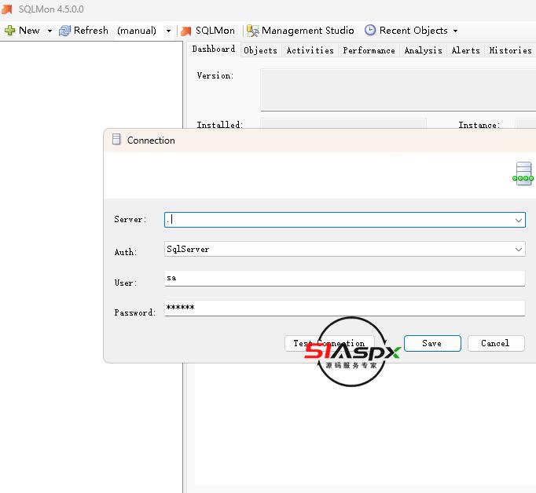Expand the New dropdown arrow

pyautogui.click(x=50, y=31)
